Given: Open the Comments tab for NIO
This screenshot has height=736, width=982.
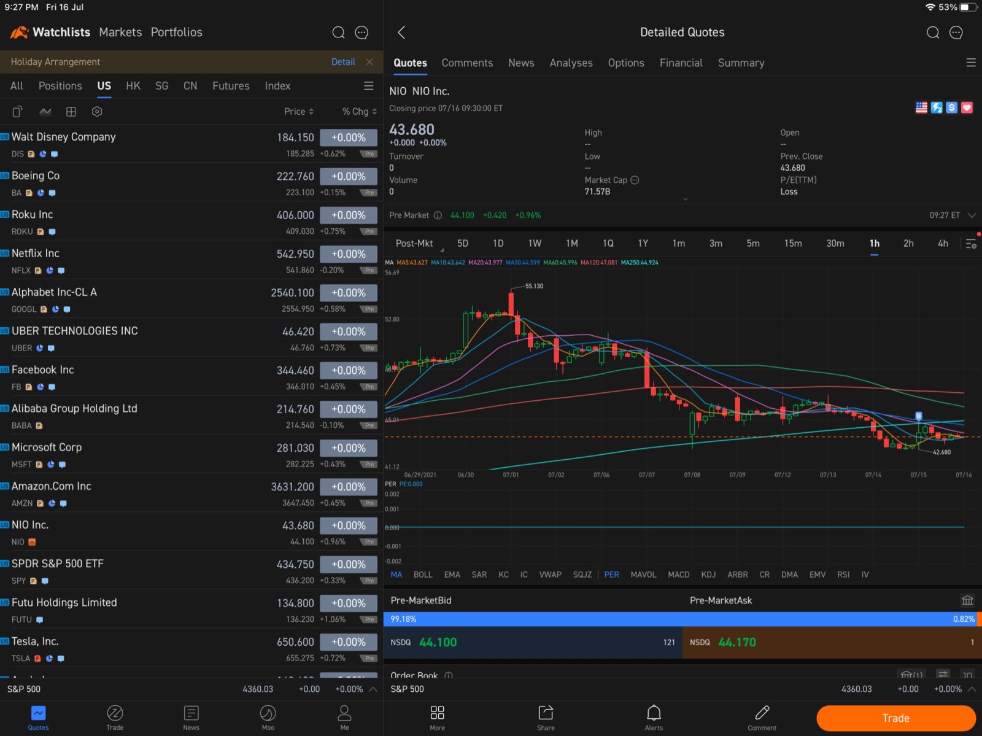Looking at the screenshot, I should [x=467, y=63].
